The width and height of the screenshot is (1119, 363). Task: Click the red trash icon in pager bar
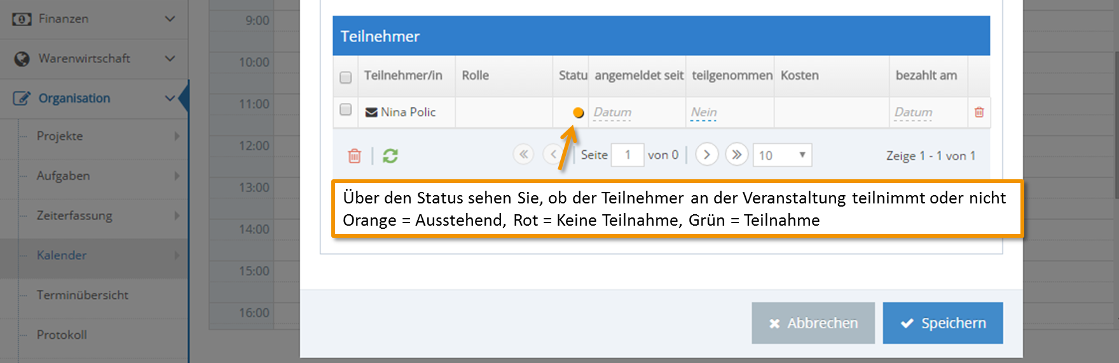pyautogui.click(x=355, y=155)
